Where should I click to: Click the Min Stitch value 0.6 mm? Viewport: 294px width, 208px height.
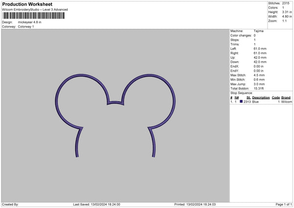259,79
